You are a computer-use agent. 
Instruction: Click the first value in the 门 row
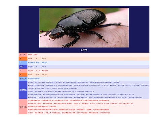tap(31, 63)
